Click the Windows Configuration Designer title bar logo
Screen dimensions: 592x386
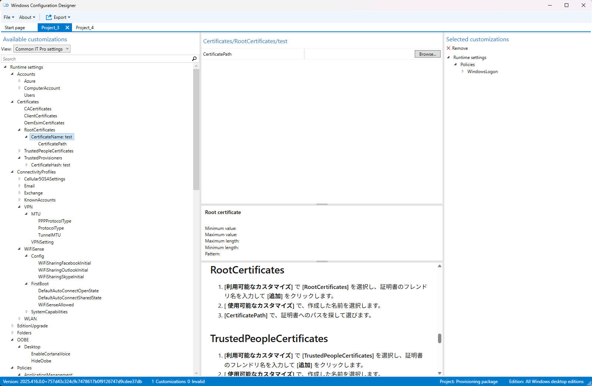coord(5,5)
